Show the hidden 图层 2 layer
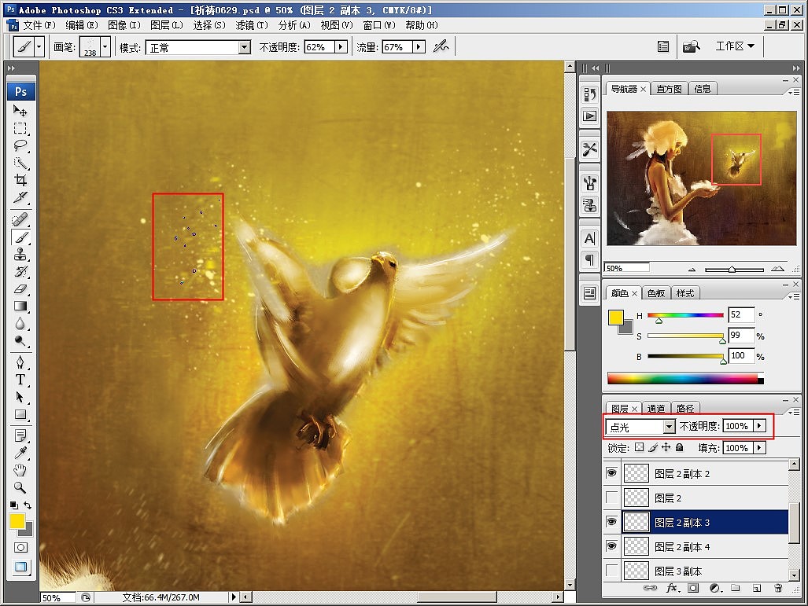This screenshot has height=606, width=808. [x=612, y=498]
